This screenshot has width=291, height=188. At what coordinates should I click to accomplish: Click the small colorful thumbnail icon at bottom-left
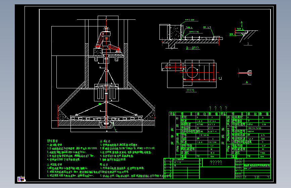[21, 179]
